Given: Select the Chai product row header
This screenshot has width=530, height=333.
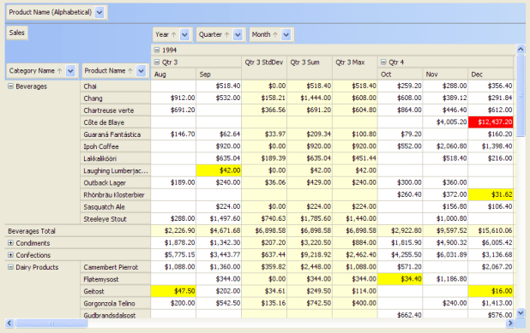Looking at the screenshot, I should click(116, 86).
